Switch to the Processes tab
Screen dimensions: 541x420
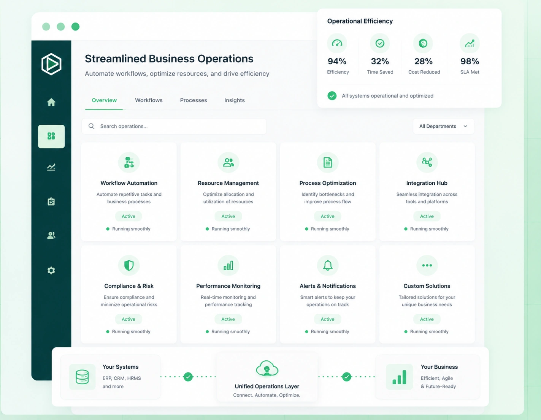pyautogui.click(x=194, y=100)
